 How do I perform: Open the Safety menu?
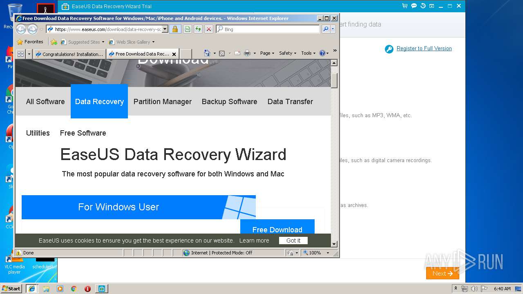click(288, 53)
